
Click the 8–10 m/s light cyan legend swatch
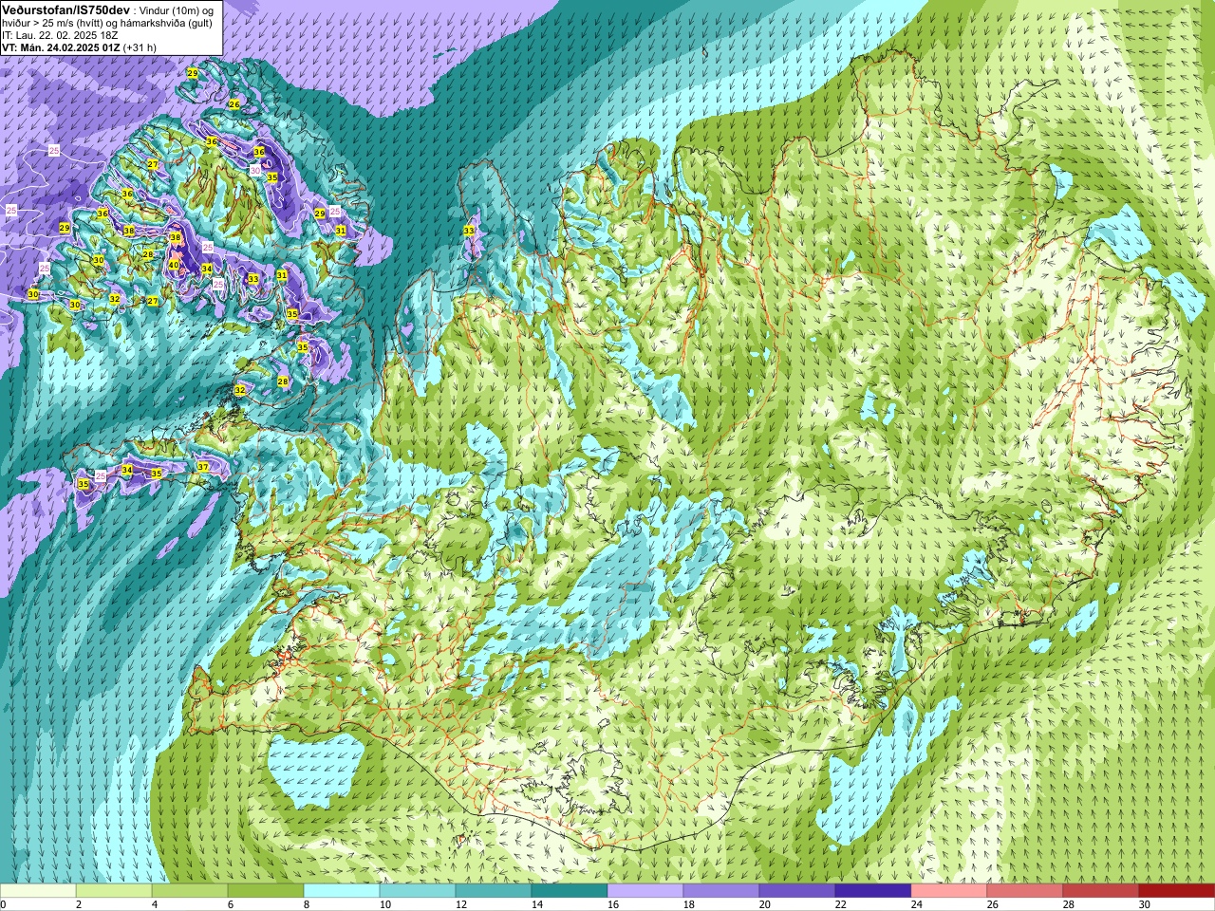342,891
